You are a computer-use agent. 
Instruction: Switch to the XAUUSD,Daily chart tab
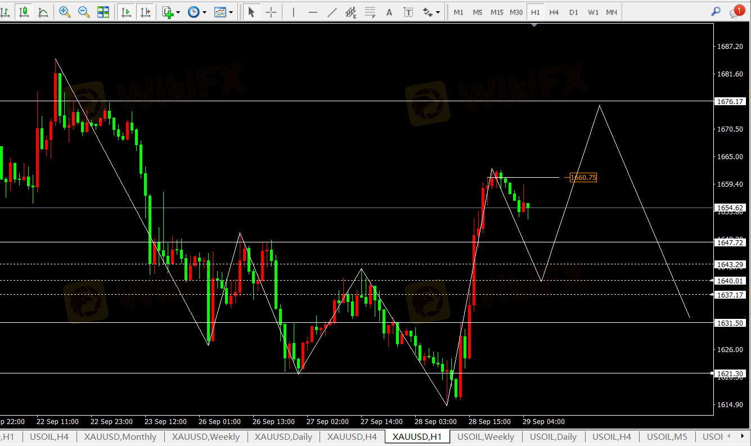click(283, 437)
